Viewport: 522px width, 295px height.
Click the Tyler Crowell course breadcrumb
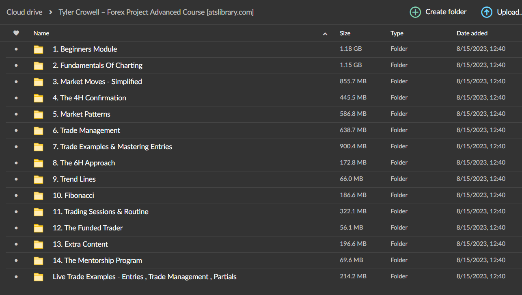[x=156, y=12]
